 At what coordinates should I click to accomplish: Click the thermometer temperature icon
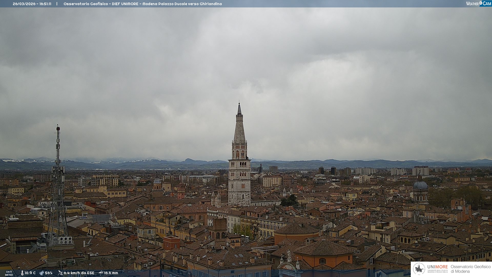point(22,273)
